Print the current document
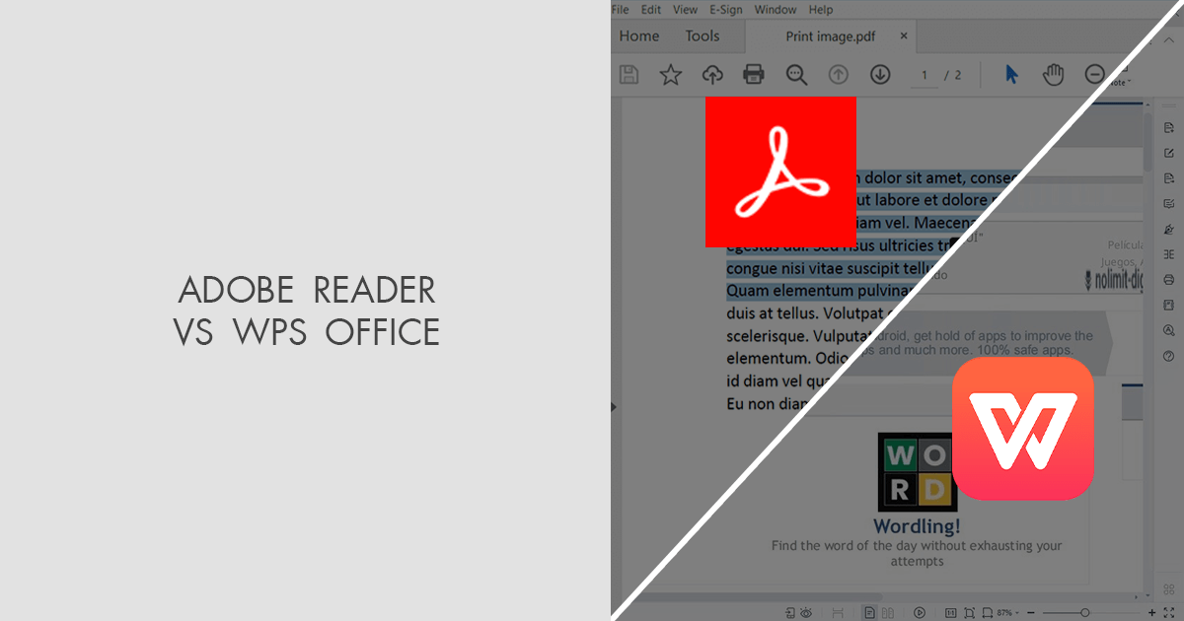Screen dimensions: 1184x621 (754, 74)
